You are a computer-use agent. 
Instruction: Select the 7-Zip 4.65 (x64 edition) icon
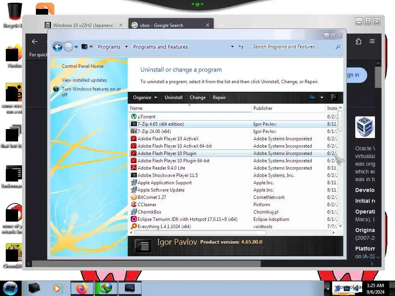point(133,124)
